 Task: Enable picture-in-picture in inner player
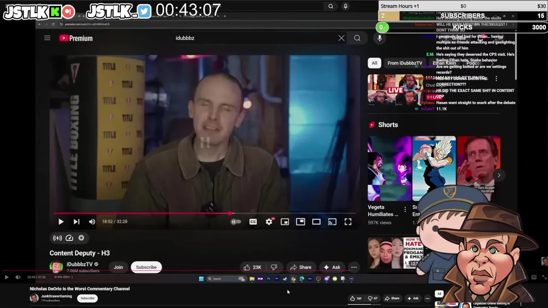click(301, 222)
